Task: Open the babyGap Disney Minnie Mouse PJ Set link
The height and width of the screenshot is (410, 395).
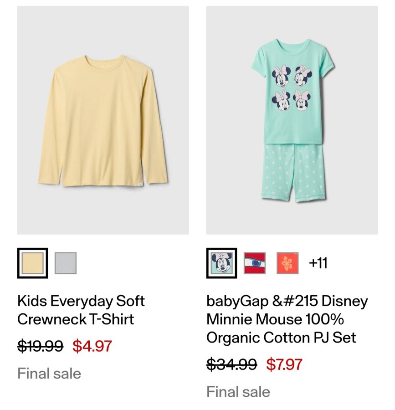Action: tap(287, 319)
